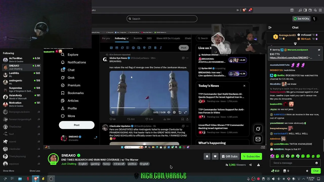
Task: Click Show Less in Following list
Action: [35, 171]
